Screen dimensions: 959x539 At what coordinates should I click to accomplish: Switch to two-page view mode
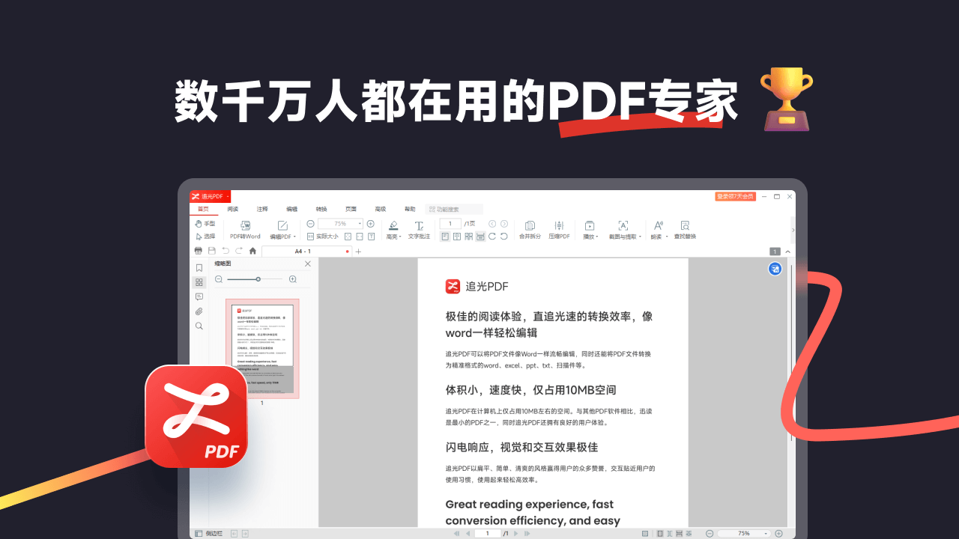[x=457, y=236]
